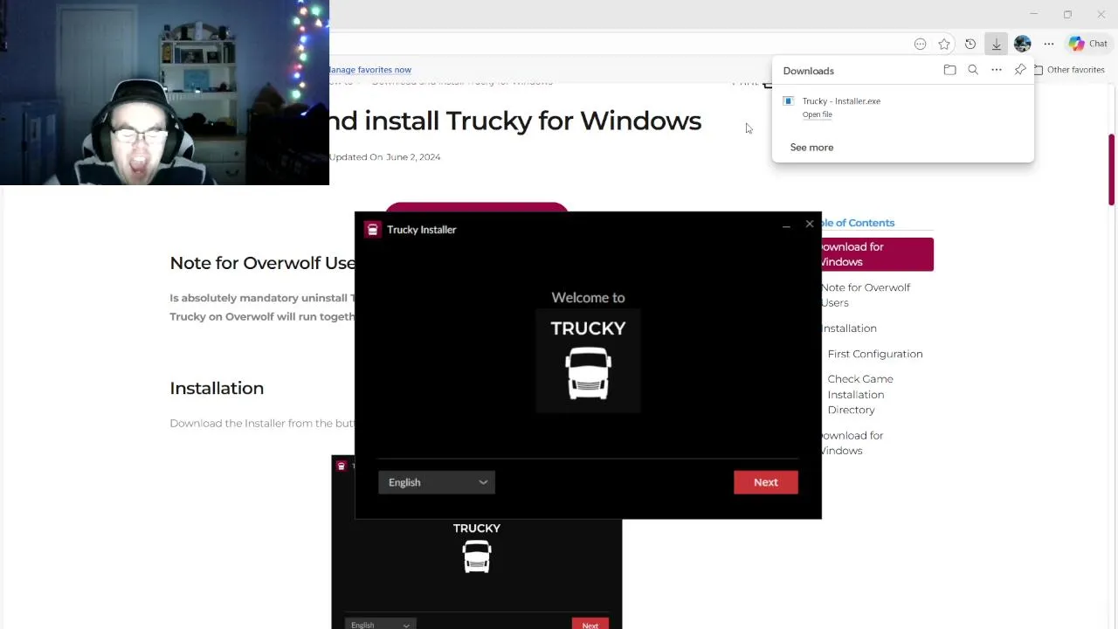Open browser history icon in toolbar
Screen dimensions: 1118x629
click(x=970, y=44)
